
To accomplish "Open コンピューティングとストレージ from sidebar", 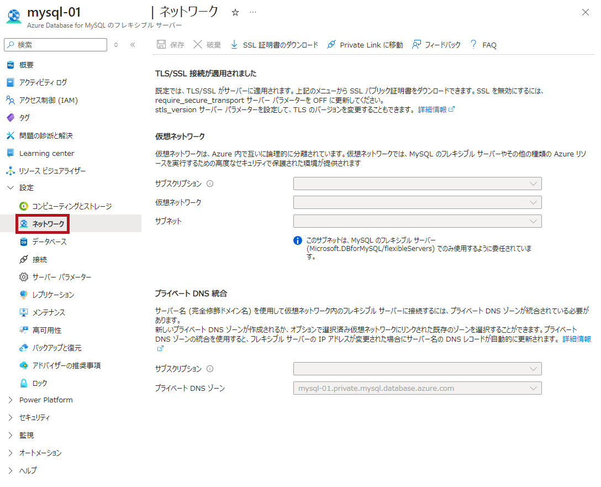I will (71, 206).
